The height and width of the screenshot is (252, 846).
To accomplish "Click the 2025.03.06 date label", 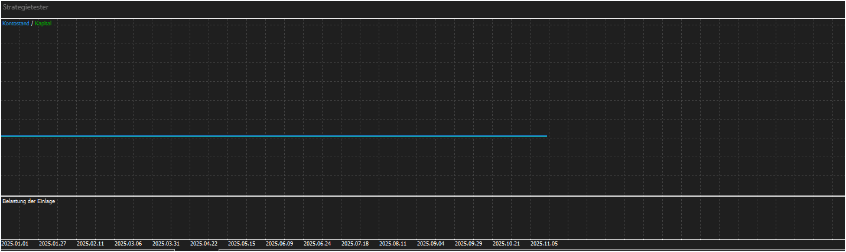I will click(x=128, y=243).
